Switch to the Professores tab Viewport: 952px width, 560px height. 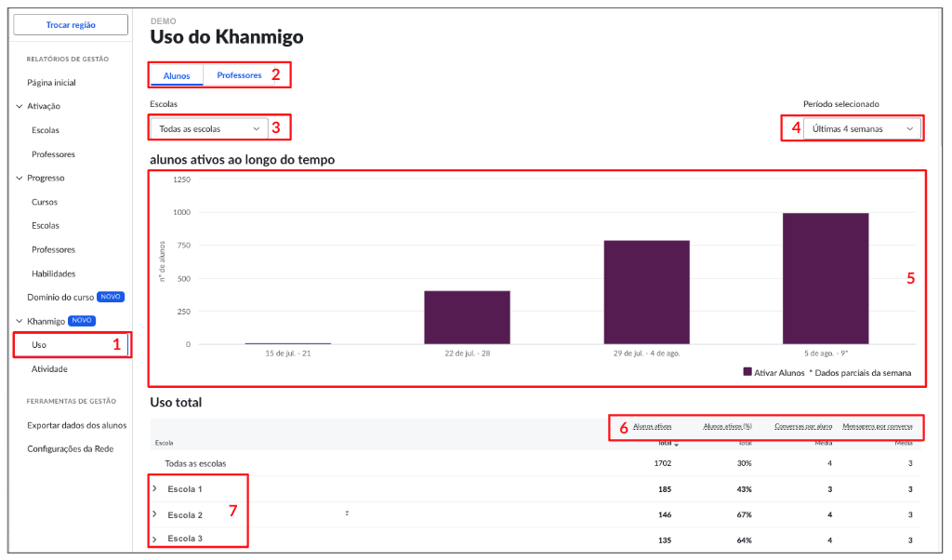click(x=239, y=75)
